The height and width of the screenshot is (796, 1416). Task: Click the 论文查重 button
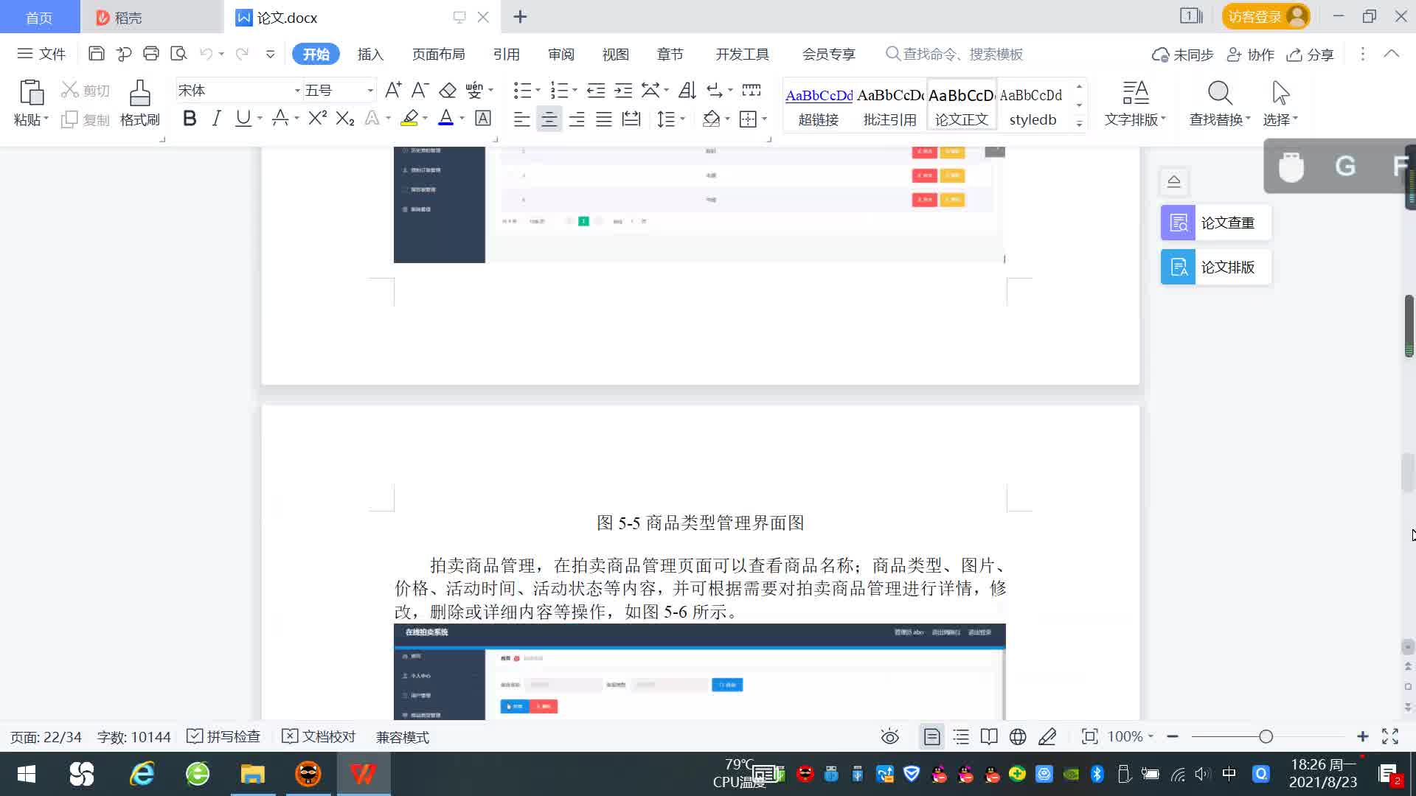coord(1215,223)
